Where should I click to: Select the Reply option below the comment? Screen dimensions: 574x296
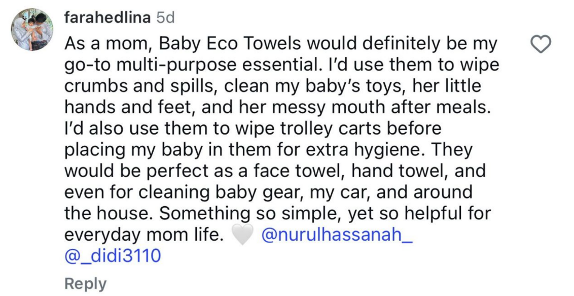point(85,283)
